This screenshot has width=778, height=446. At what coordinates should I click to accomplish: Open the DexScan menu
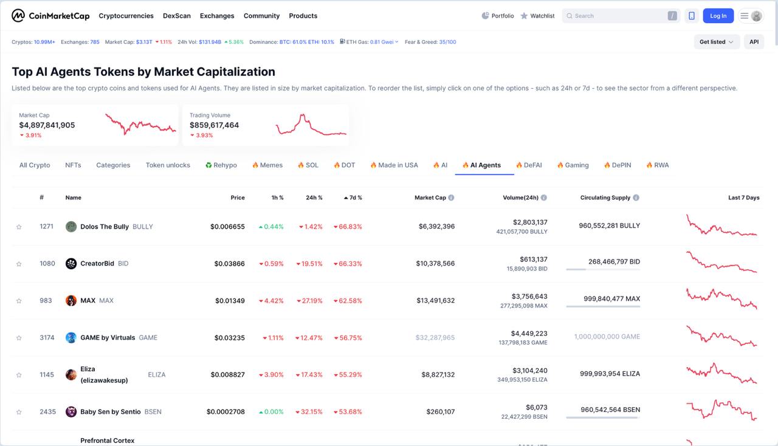click(x=177, y=16)
